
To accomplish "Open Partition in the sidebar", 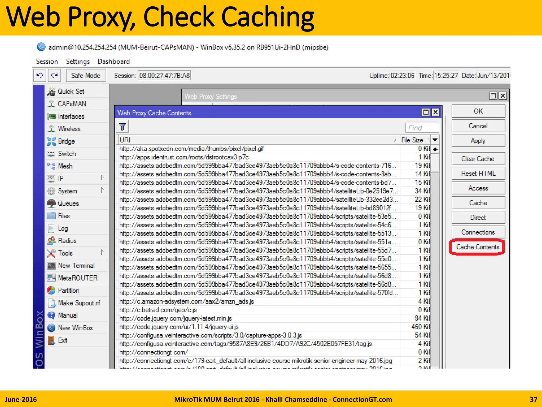I will (69, 291).
